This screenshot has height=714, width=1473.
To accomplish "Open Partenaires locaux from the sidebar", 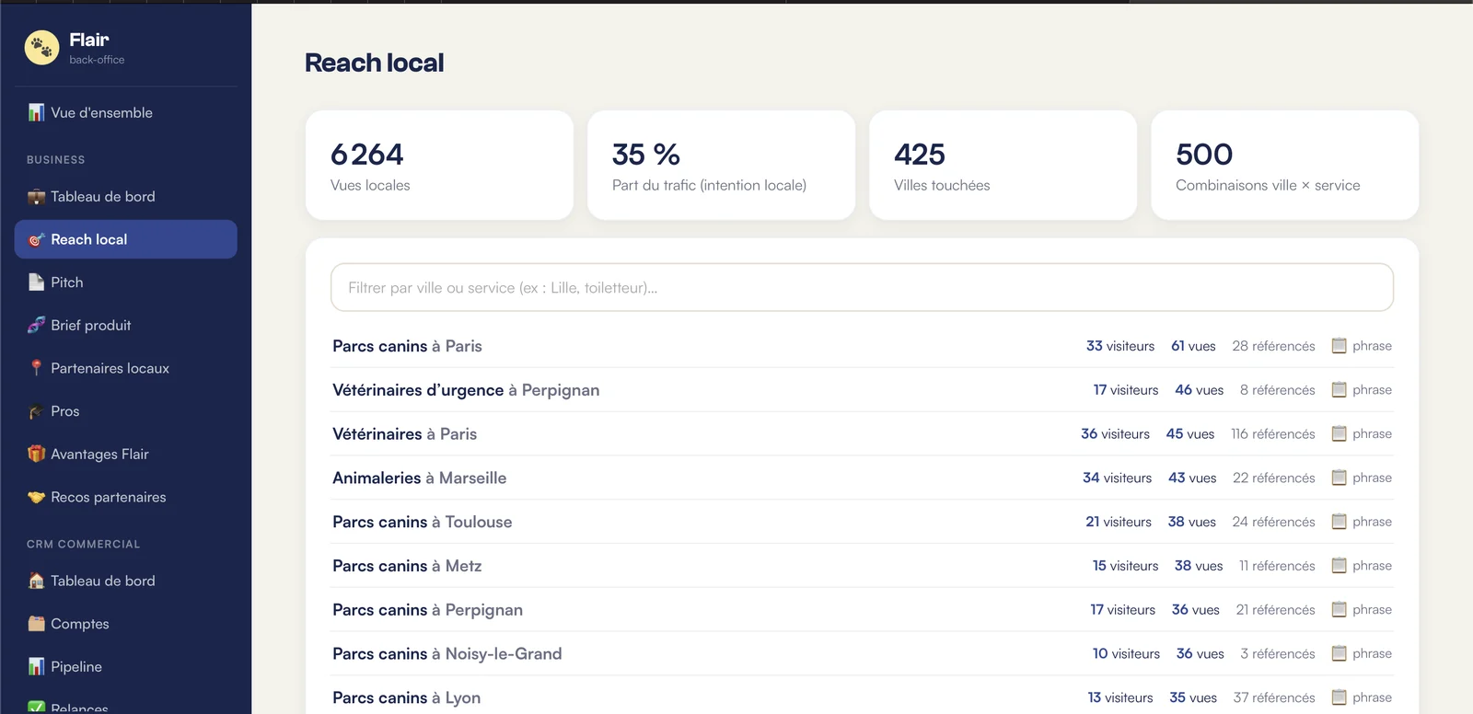I will (x=126, y=368).
